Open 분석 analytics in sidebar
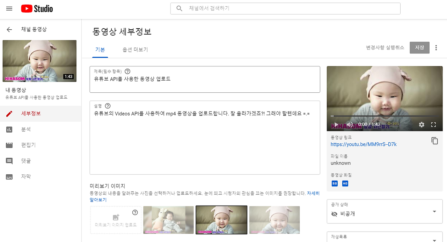Screen dimensions: 447x242 (41, 129)
